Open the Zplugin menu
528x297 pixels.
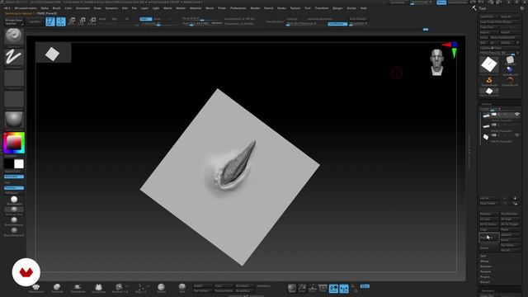click(337, 8)
